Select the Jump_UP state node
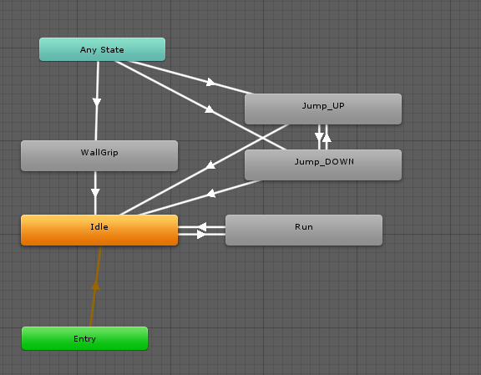Viewport: 481px width, 375px height. [323, 109]
